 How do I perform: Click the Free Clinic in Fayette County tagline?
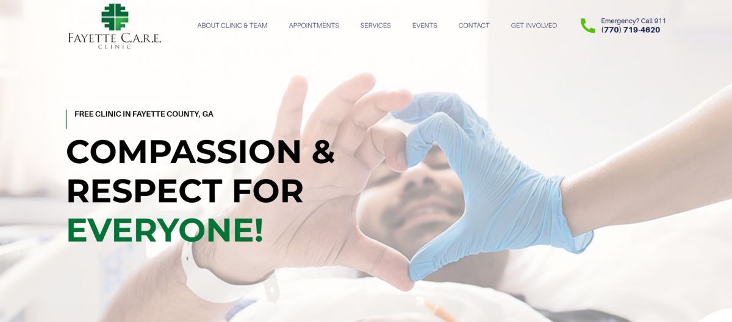pyautogui.click(x=144, y=114)
